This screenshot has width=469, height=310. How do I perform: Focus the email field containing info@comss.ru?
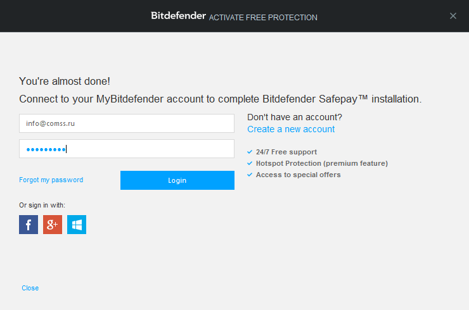[x=127, y=123]
